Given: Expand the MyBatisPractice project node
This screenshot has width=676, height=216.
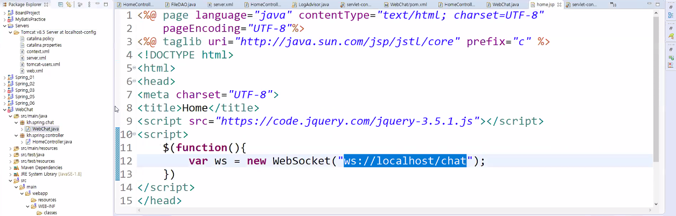Looking at the screenshot, I should coord(4,19).
